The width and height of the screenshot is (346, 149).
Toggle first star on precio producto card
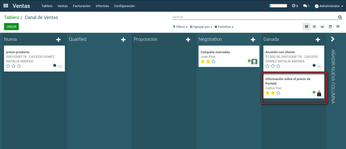8,66
